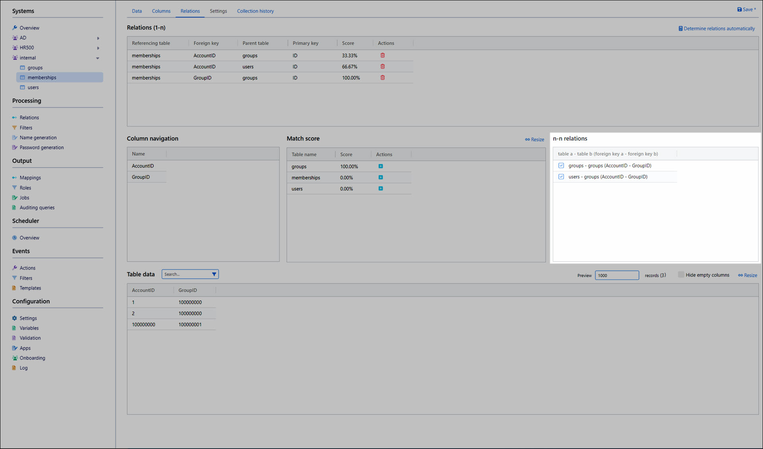Image resolution: width=763 pixels, height=449 pixels.
Task: Open the Table data search filter dropdown
Action: coord(214,274)
